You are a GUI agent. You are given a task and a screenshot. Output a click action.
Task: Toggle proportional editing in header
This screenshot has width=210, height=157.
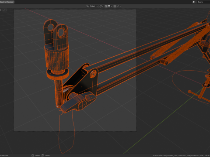[115, 6]
